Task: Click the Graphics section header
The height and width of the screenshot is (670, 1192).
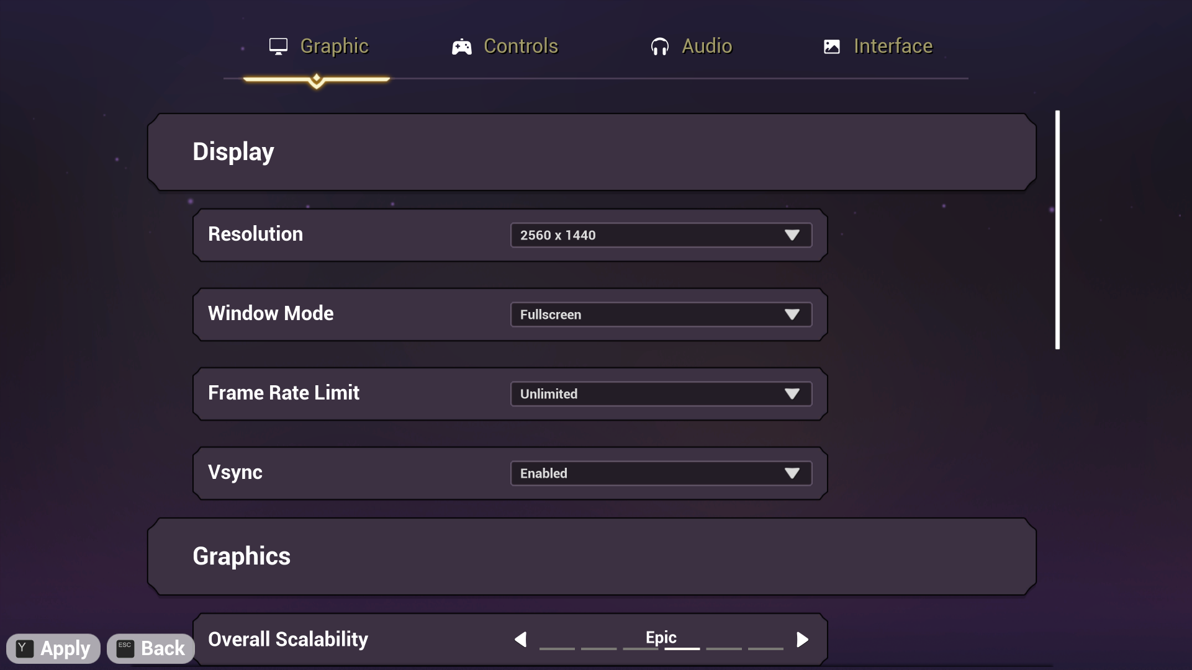Action: [592, 556]
